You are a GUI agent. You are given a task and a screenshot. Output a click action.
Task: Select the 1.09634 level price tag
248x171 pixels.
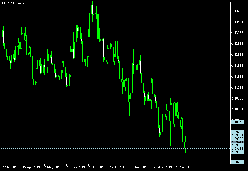pos(237,135)
